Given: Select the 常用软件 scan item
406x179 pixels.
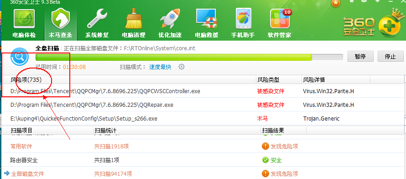Looking at the screenshot, I should 21,147.
